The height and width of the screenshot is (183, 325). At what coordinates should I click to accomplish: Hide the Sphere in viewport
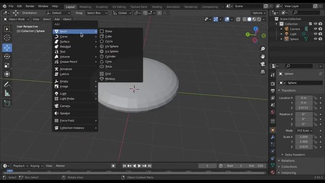coord(315,39)
